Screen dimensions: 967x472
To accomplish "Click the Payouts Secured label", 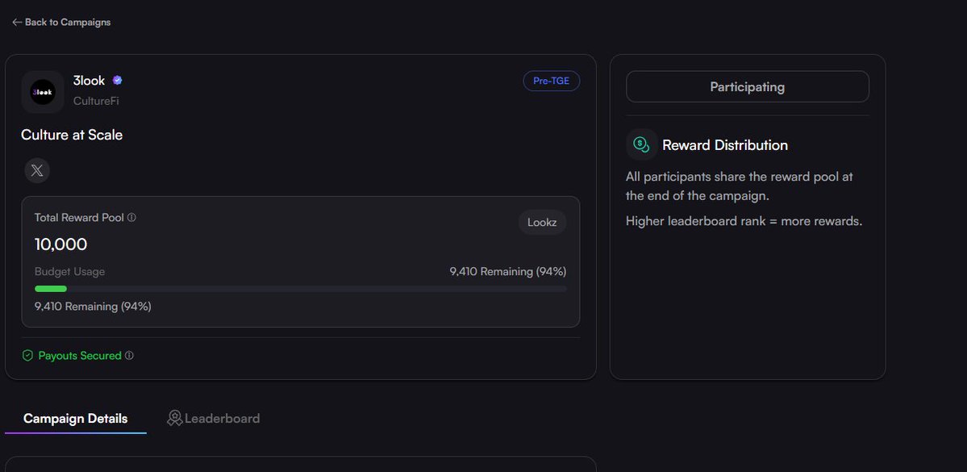I will [x=80, y=355].
